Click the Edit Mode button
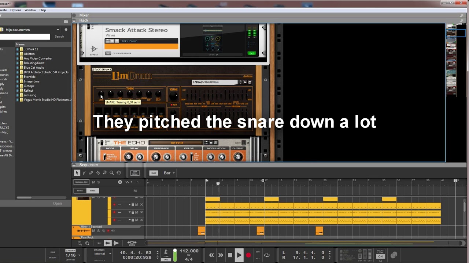This screenshot has width=469, height=263. pyautogui.click(x=135, y=173)
